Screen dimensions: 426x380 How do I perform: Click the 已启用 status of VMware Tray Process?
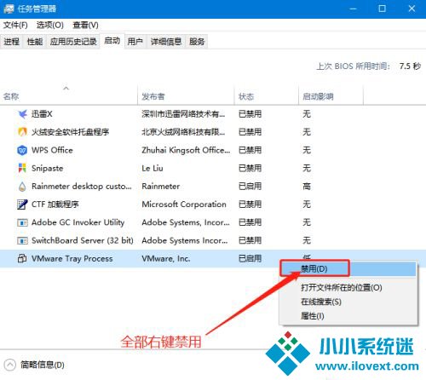click(x=250, y=259)
